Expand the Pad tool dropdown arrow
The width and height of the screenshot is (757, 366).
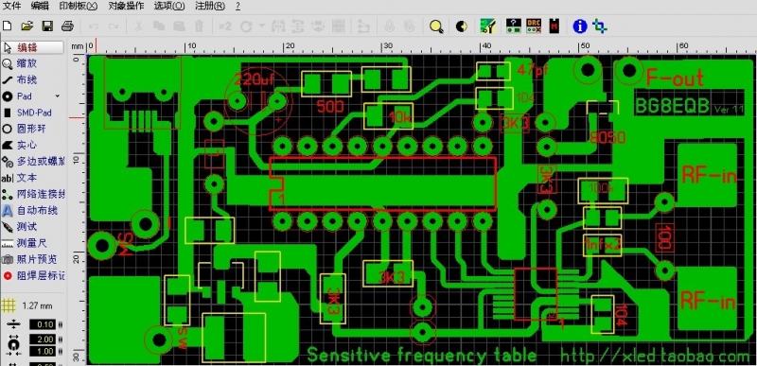[58, 96]
